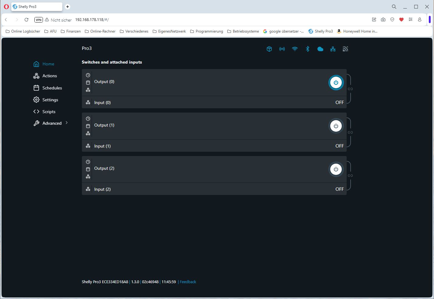Toggle the Output (1) power button
The height and width of the screenshot is (299, 434).
pyautogui.click(x=336, y=126)
